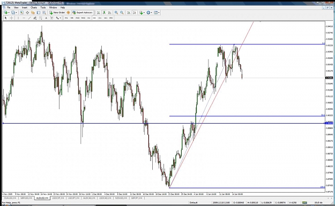
Task: Open the Insert menu
Action: 25,7
